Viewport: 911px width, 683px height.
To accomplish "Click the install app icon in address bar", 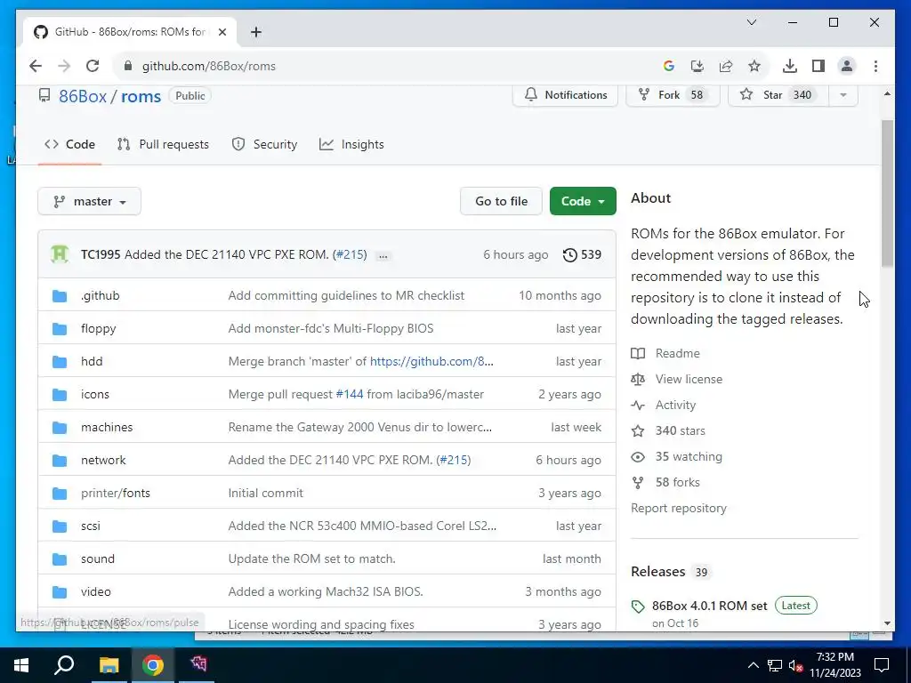I will pos(697,66).
